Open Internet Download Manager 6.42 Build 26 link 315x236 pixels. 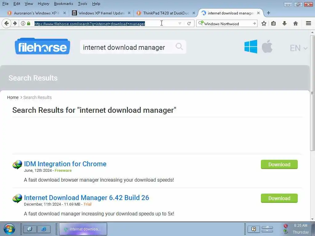tap(86, 198)
